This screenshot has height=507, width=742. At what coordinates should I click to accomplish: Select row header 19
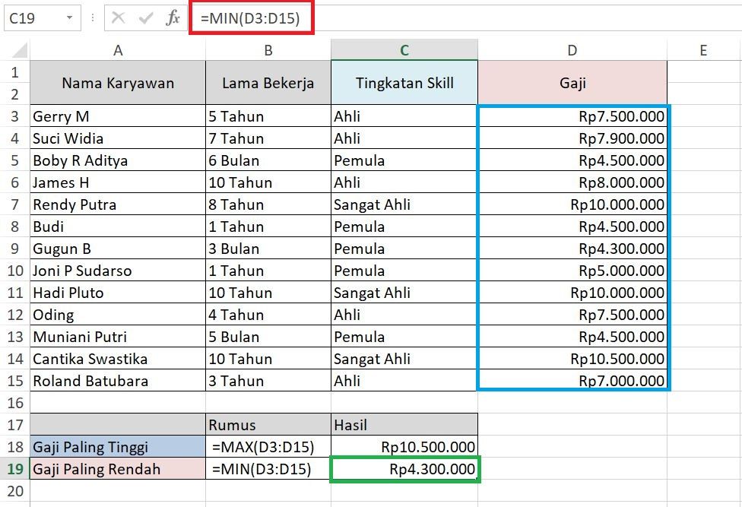click(x=14, y=469)
